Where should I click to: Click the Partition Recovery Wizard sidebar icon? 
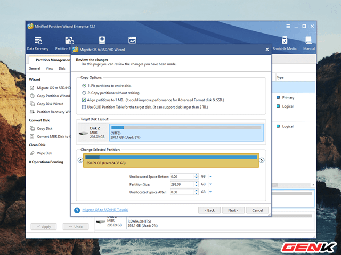point(32,112)
